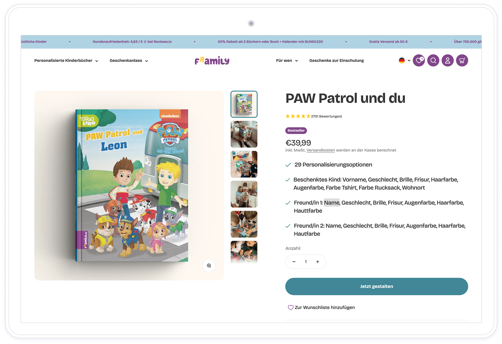Click 29 Personalisierungsoptionen text

tap(333, 165)
